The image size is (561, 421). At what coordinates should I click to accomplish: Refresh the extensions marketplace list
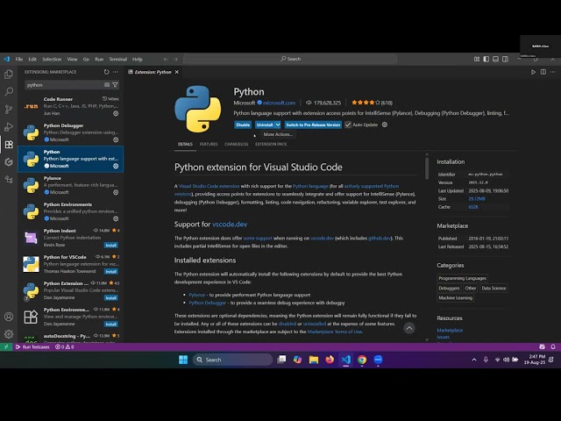click(x=106, y=72)
